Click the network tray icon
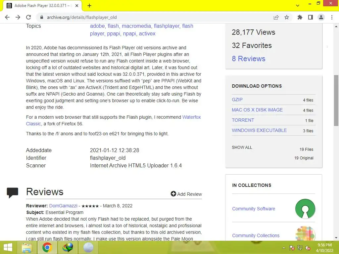The height and width of the screenshot is (254, 339). point(300,248)
